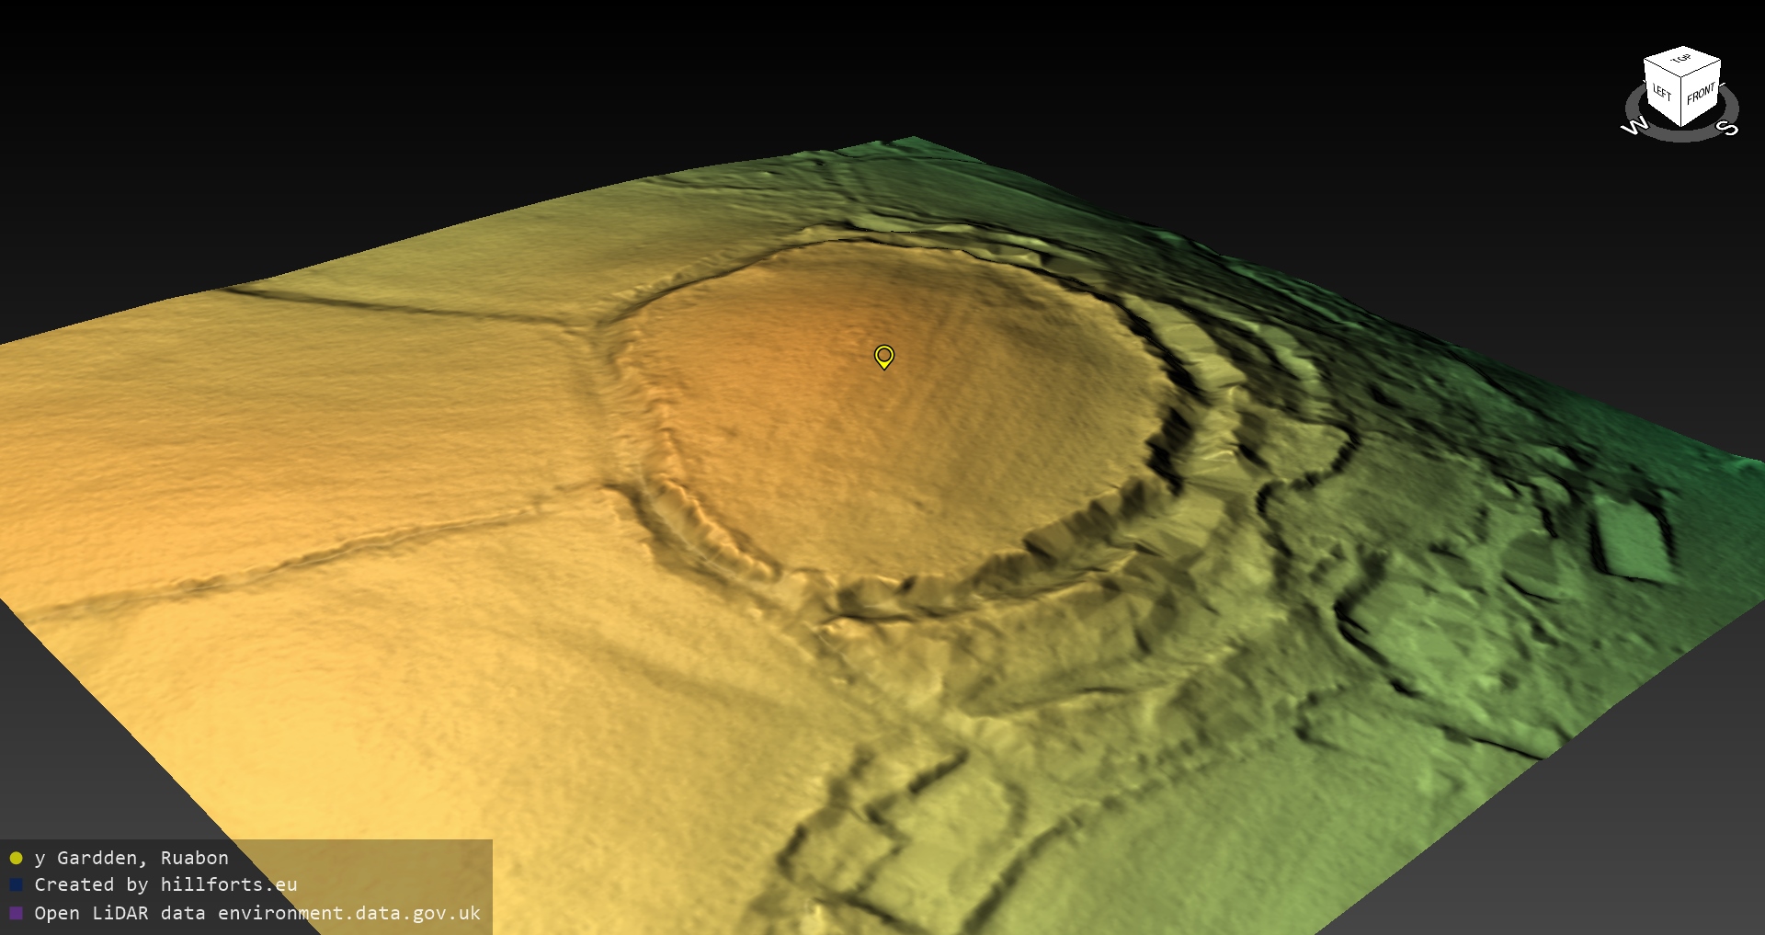Click the navy square beside Created by hillforts.eu
Viewport: 1765px width, 935px height.
point(16,885)
